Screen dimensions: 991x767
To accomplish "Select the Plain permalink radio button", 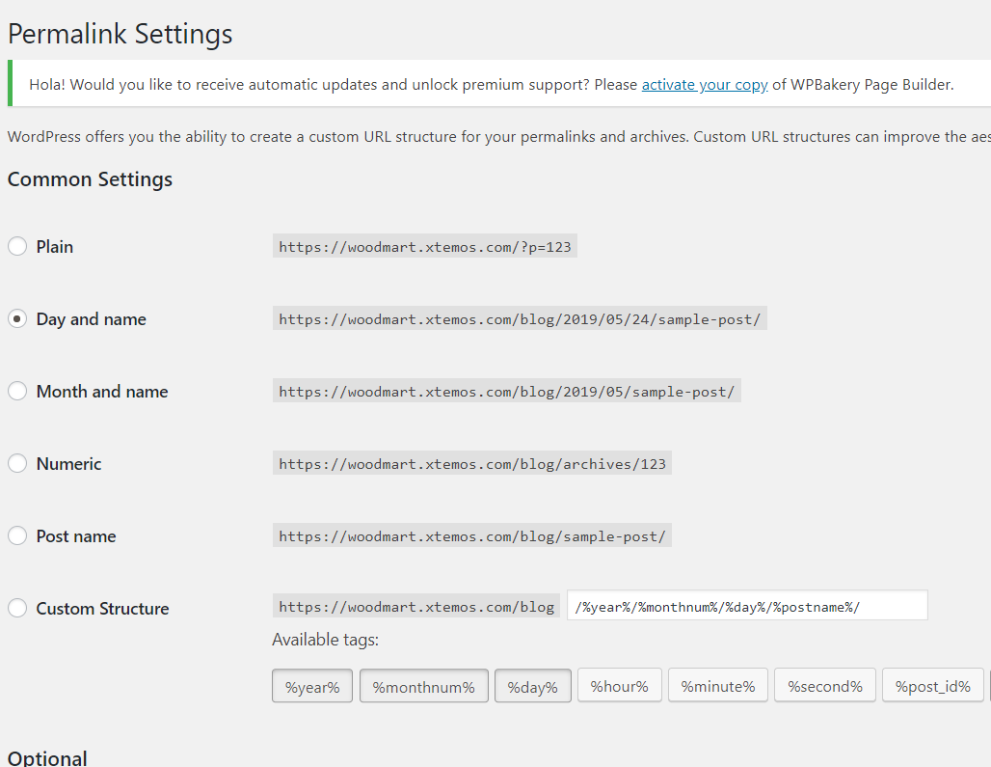I will (17, 247).
